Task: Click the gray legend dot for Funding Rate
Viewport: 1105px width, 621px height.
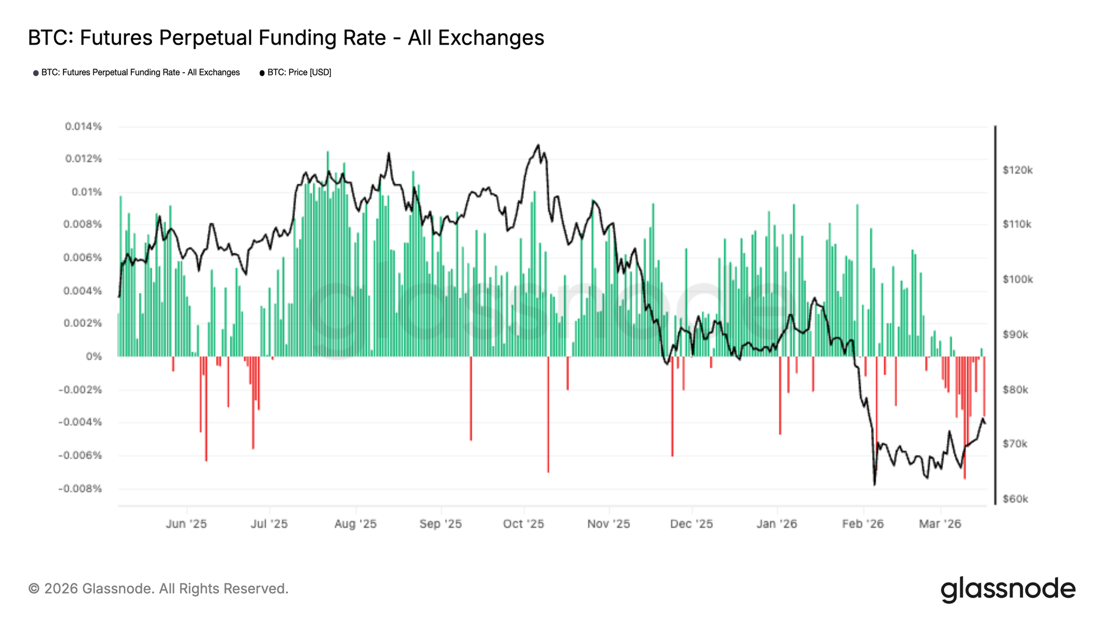Action: [36, 73]
